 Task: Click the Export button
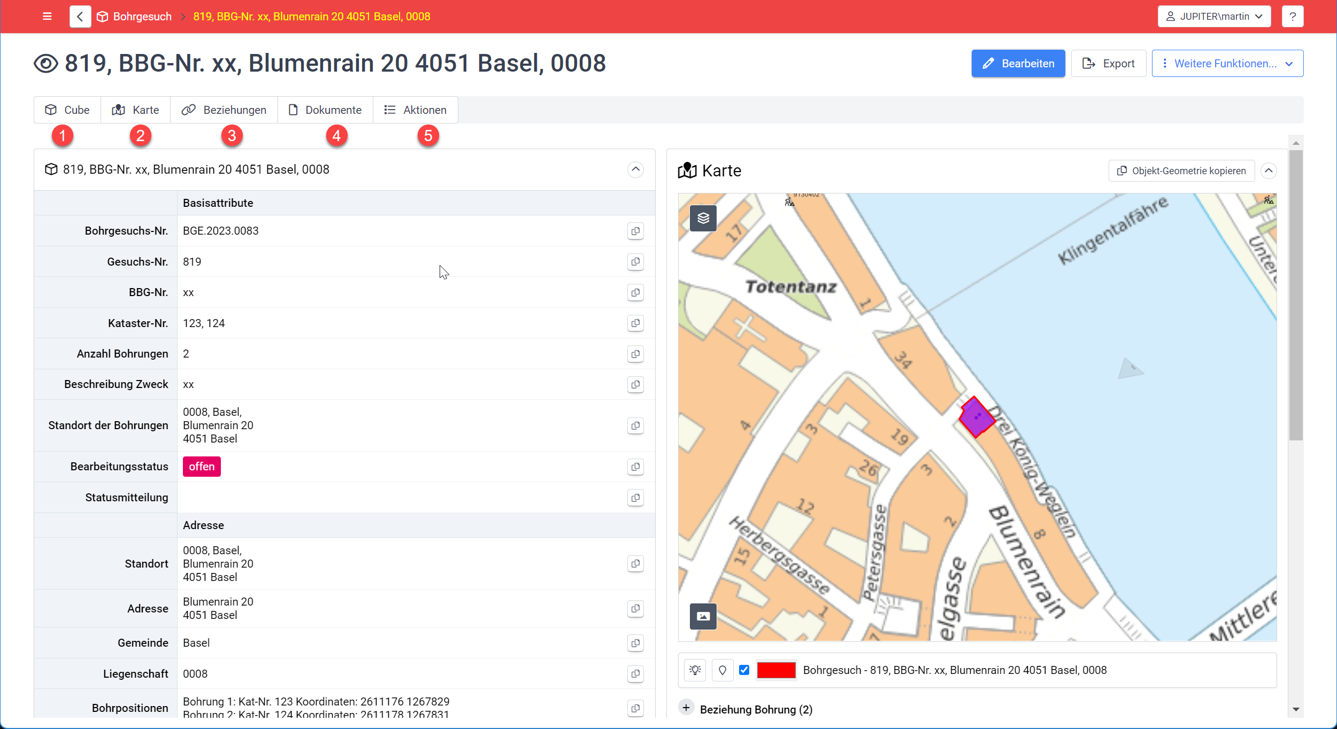point(1109,64)
